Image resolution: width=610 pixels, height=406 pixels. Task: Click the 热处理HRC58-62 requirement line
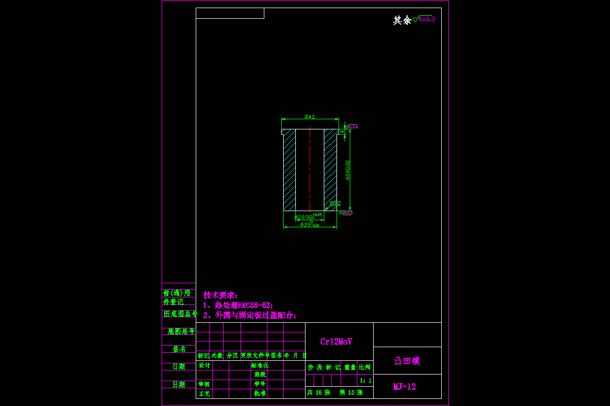[238, 305]
